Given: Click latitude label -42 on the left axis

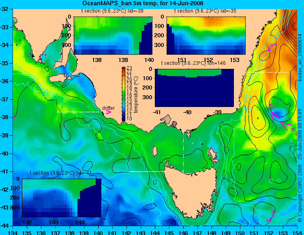Looking at the screenshot, I should coord(4,190).
